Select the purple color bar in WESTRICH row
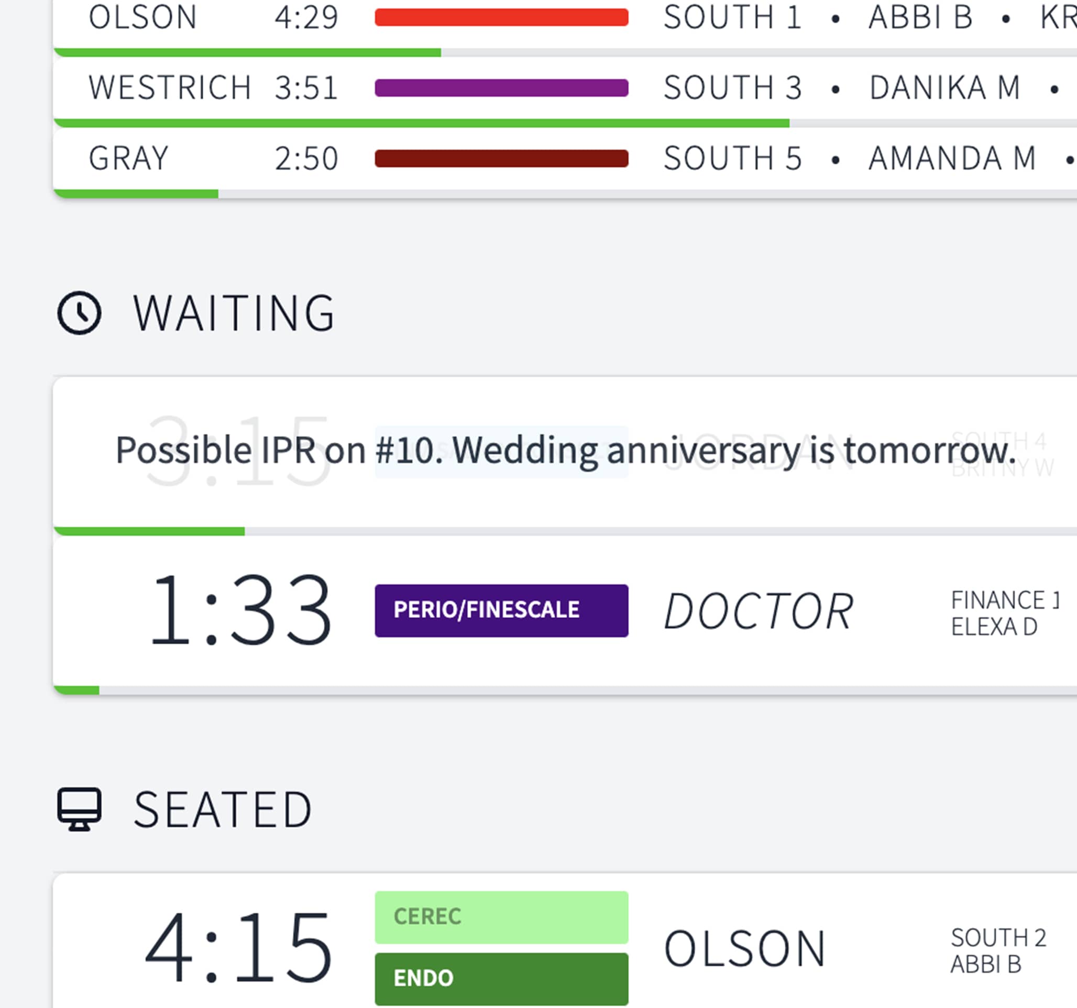This screenshot has height=1008, width=1077. point(501,88)
